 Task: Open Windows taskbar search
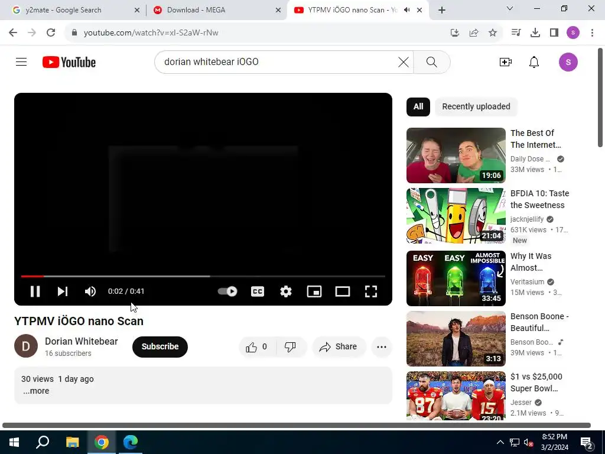coord(43,442)
